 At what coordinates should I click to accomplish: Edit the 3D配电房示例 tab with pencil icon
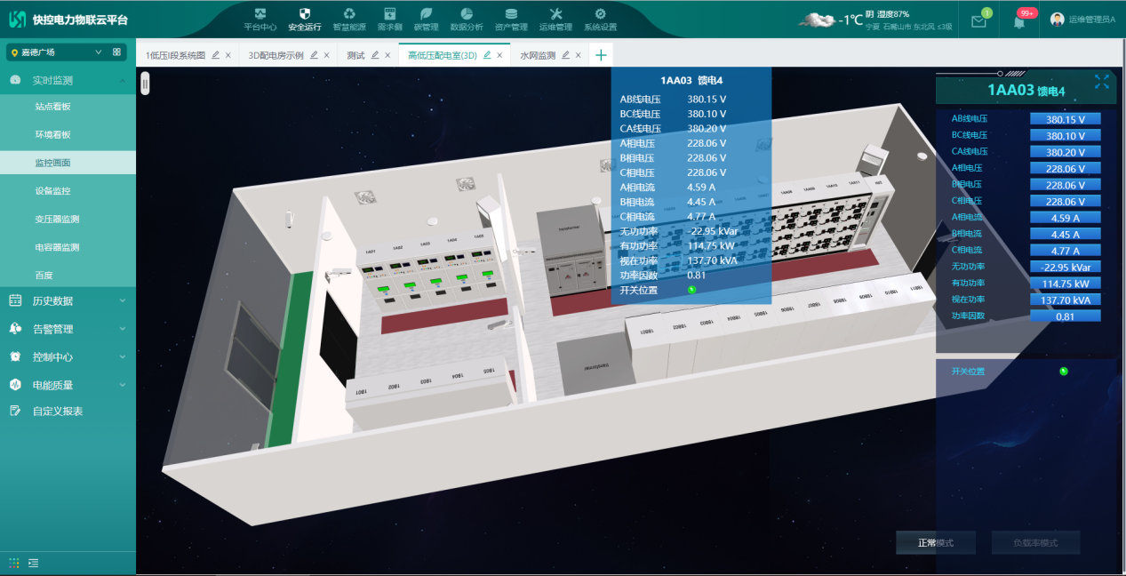[314, 55]
